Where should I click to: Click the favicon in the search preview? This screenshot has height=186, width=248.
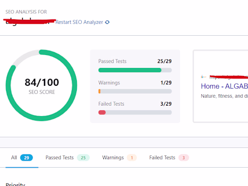pos(203,77)
